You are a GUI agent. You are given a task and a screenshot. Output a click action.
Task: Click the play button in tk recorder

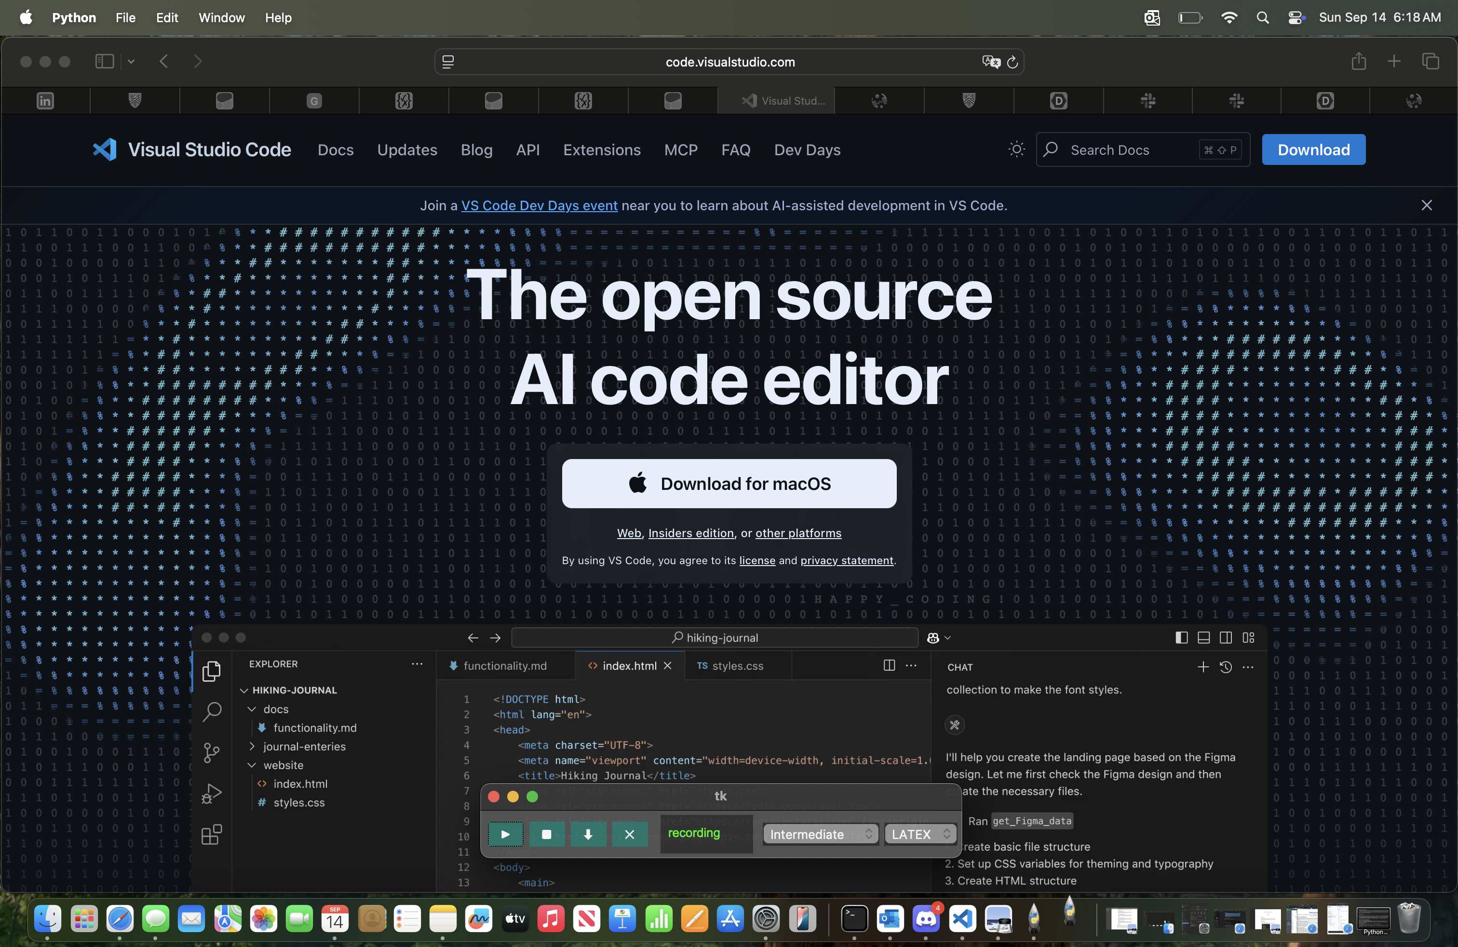tap(505, 834)
